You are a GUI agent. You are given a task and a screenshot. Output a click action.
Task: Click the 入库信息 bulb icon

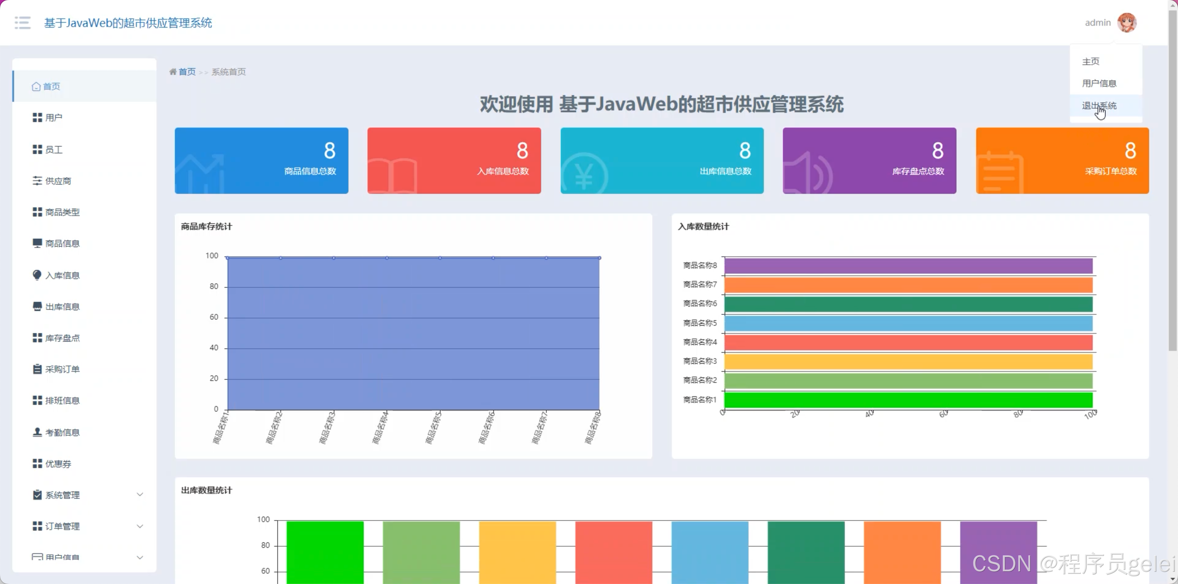[37, 275]
